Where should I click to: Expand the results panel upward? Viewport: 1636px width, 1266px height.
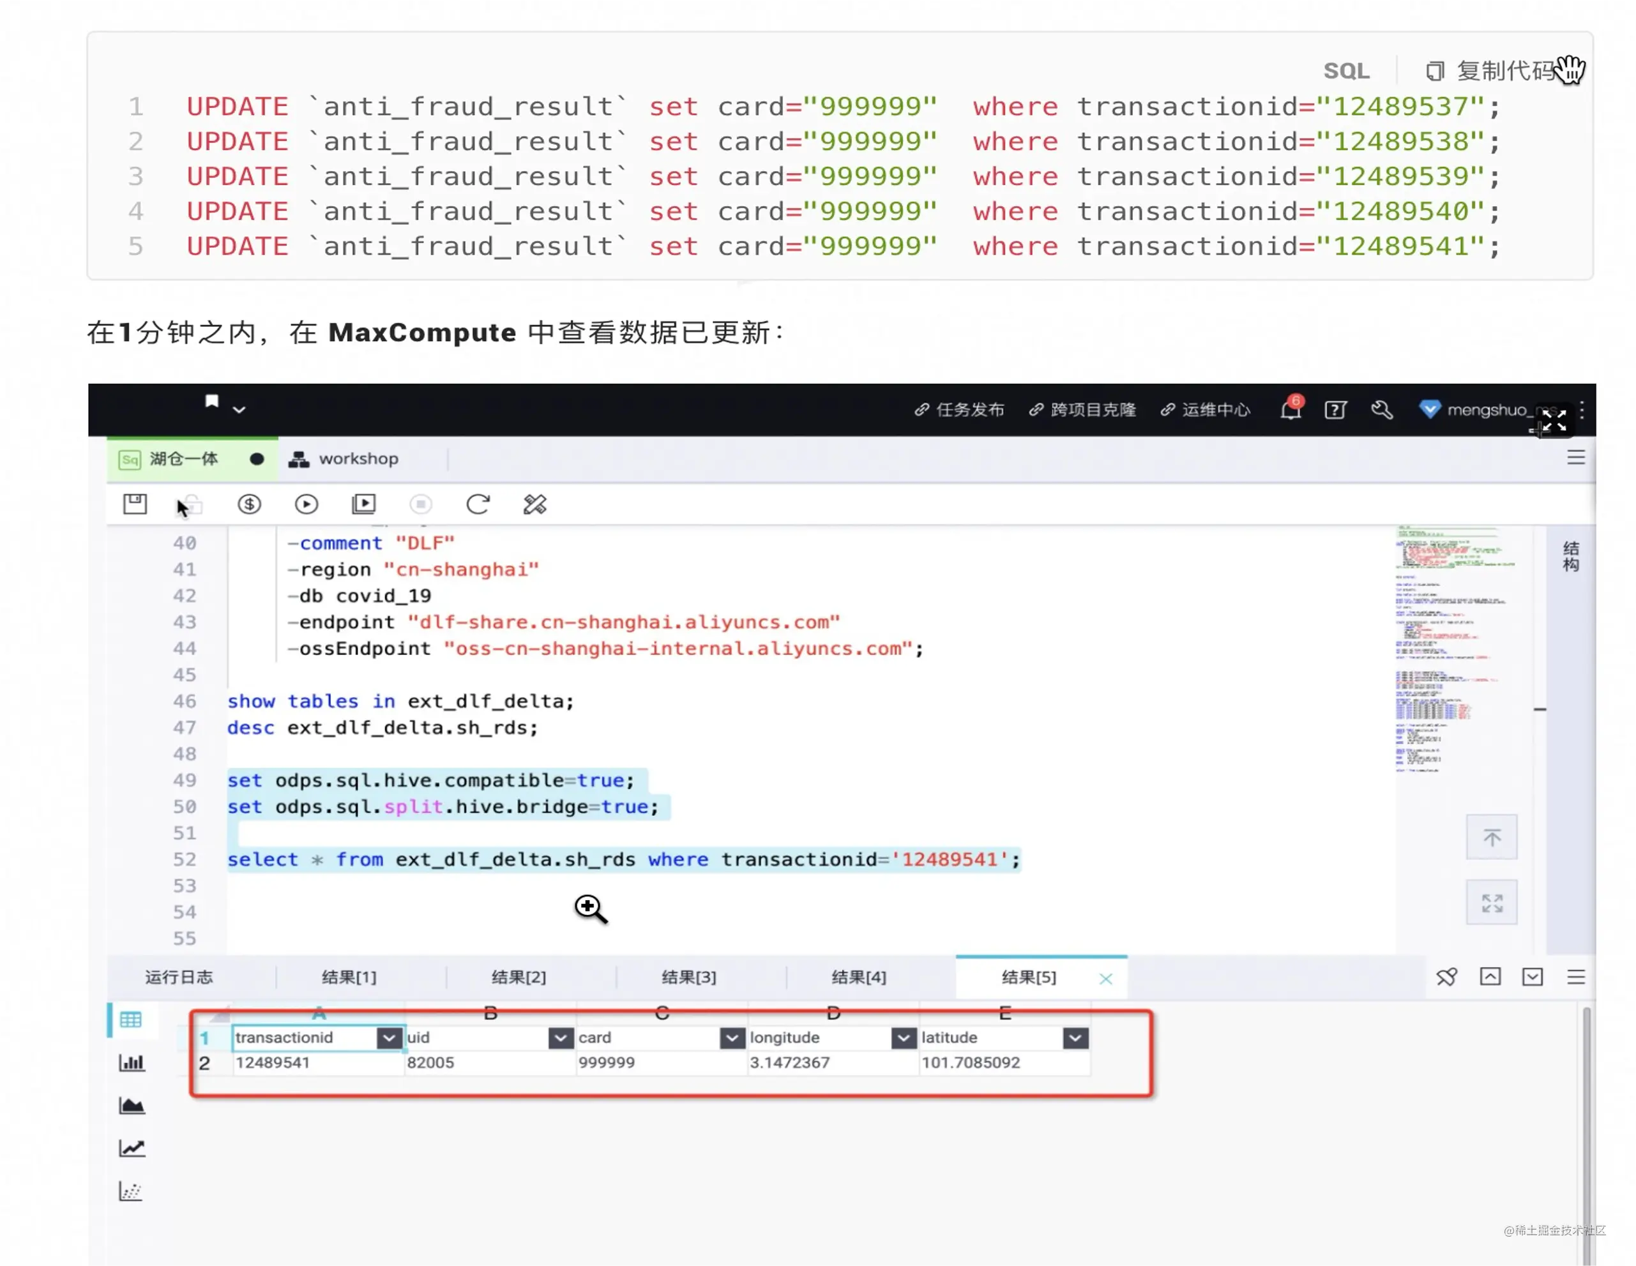pos(1490,976)
